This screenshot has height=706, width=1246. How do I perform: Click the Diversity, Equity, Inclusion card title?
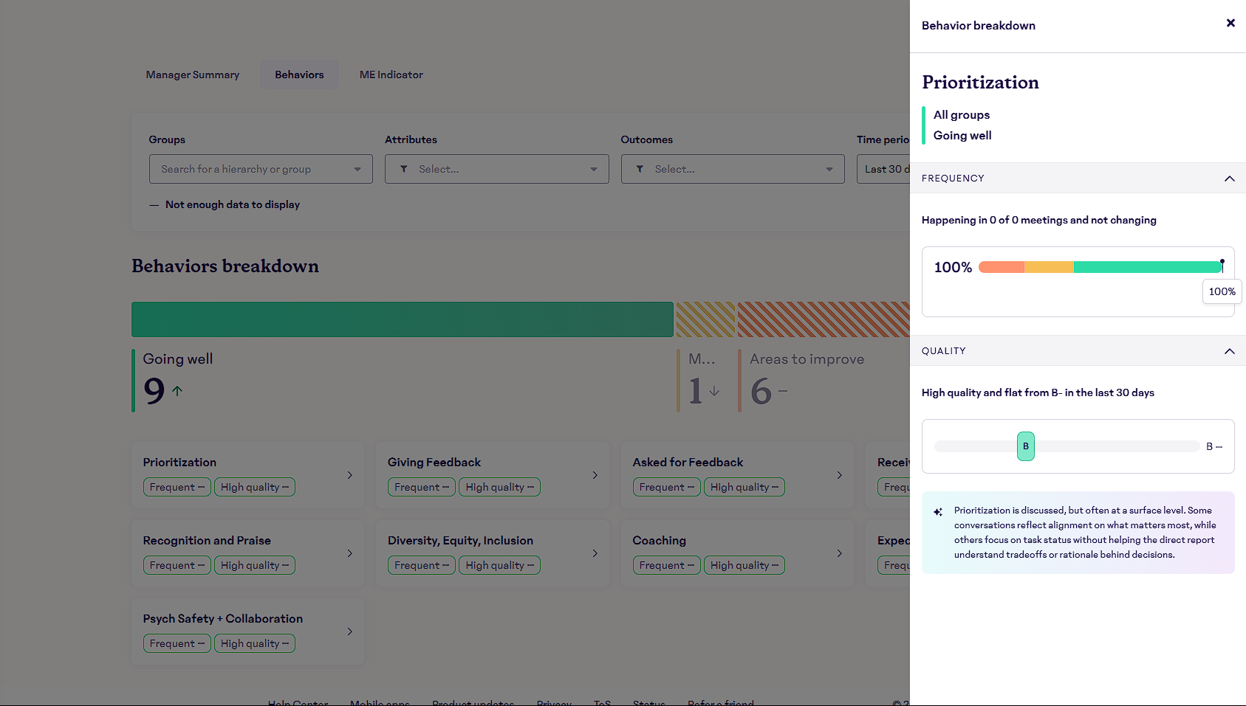[460, 540]
